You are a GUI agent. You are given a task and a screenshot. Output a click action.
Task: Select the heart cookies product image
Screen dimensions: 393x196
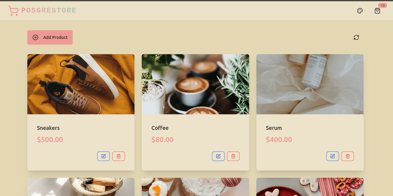point(310,187)
